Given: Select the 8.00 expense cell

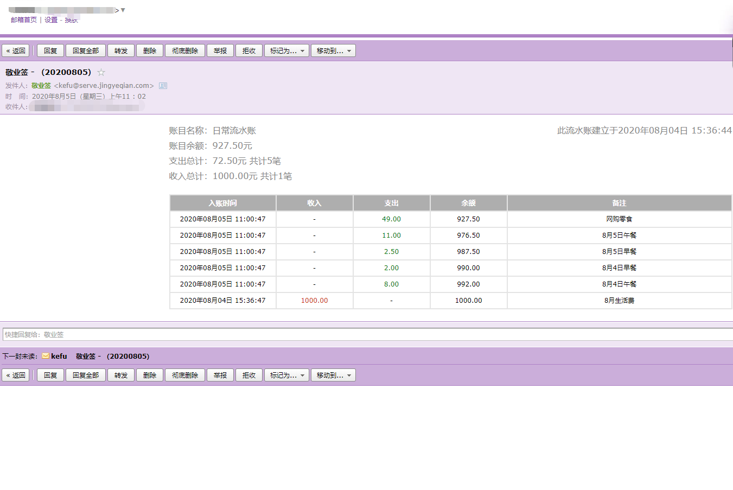Looking at the screenshot, I should (x=392, y=284).
